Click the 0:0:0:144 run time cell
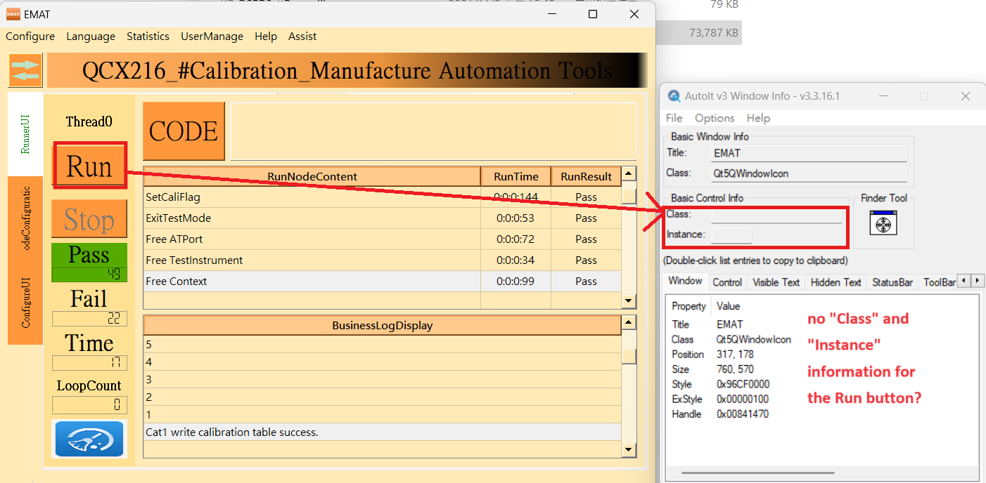This screenshot has height=483, width=986. coord(516,197)
